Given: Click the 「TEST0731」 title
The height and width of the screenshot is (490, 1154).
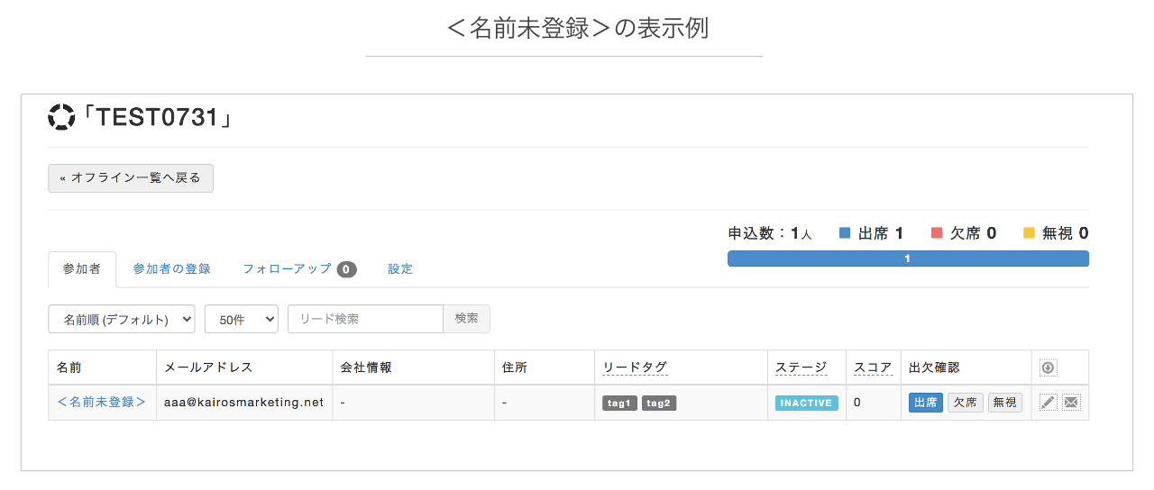Looking at the screenshot, I should (x=158, y=118).
